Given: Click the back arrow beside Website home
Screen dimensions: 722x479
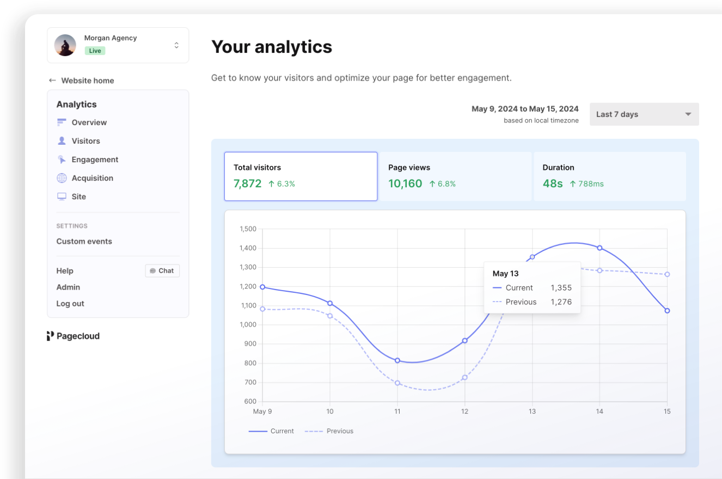Looking at the screenshot, I should [x=52, y=81].
